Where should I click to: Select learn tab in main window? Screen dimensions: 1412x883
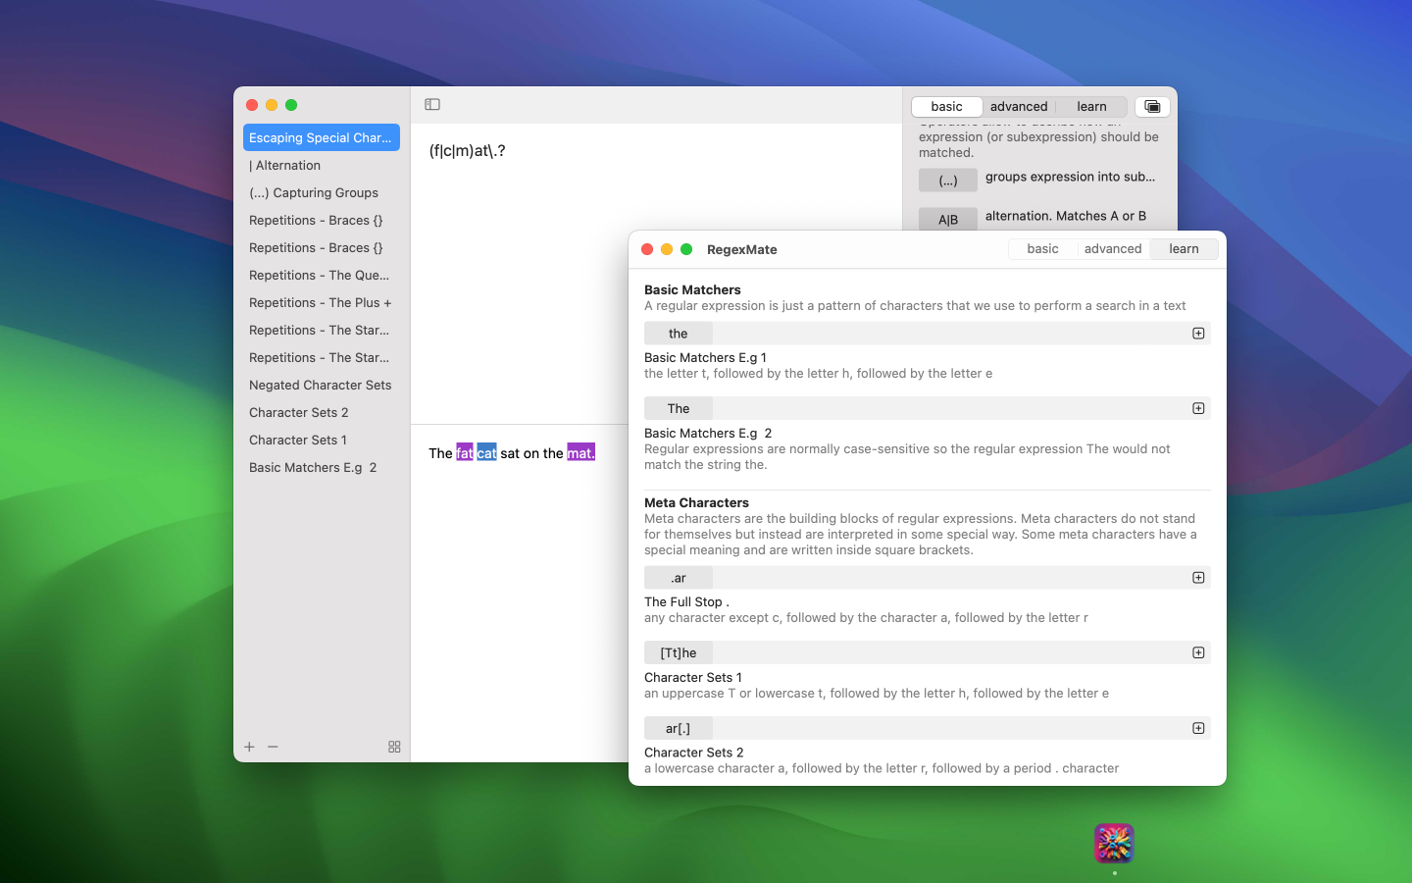coord(1091,106)
